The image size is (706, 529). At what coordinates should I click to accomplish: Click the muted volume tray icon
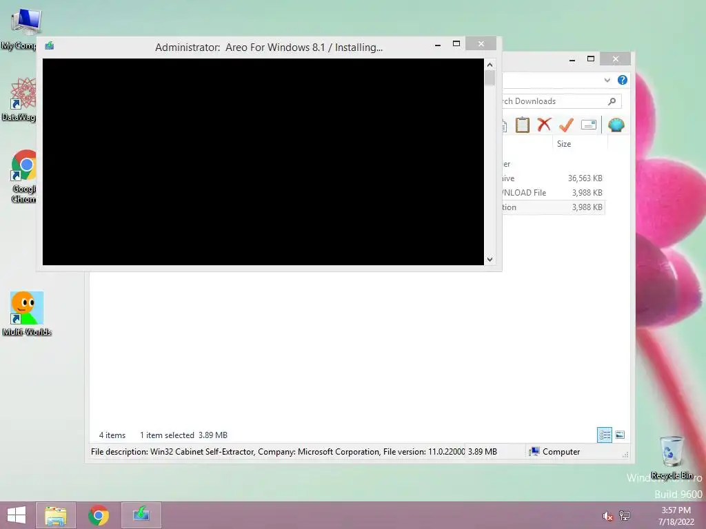[607, 516]
